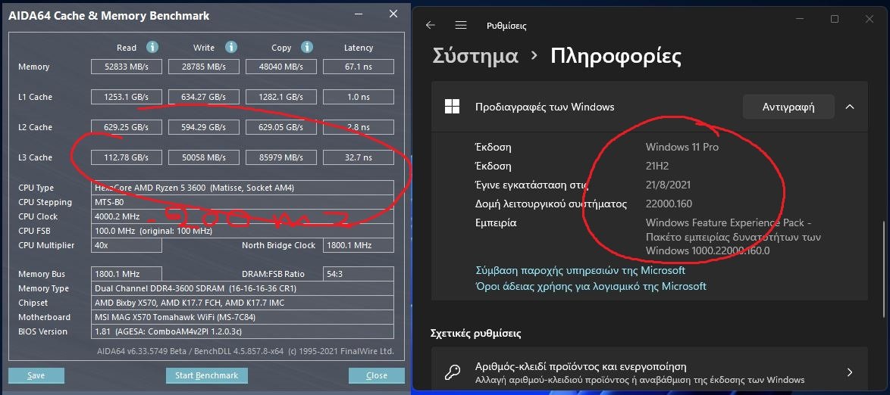Screen dimensions: 890x395
Task: Click the Windows logo icon beside Προδιαγραφές των Windows
Action: pos(452,107)
